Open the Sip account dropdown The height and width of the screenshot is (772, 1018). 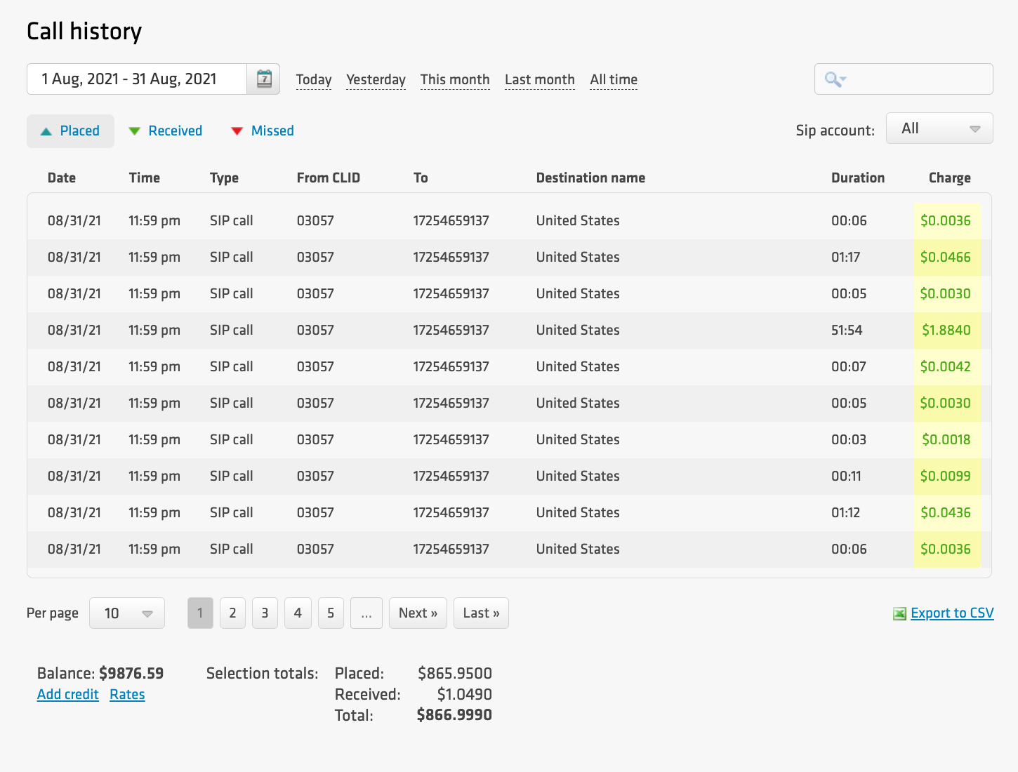click(x=939, y=128)
